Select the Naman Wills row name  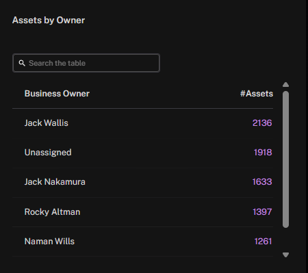(49, 242)
